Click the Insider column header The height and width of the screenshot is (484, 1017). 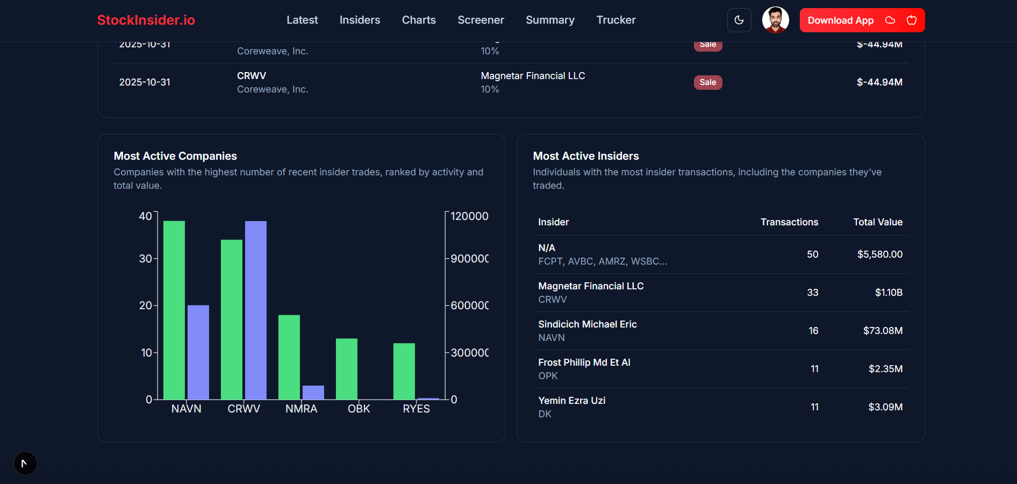click(x=553, y=222)
